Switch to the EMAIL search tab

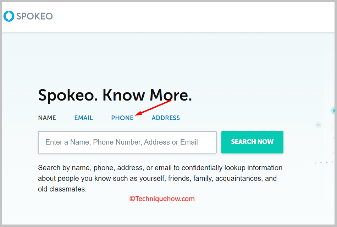coord(84,118)
